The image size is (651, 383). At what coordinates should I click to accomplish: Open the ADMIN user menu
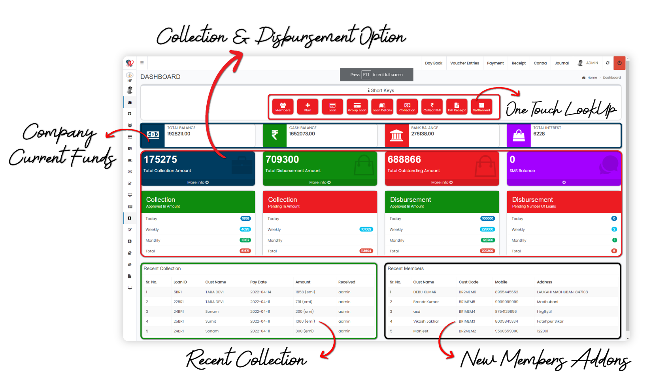coord(588,63)
